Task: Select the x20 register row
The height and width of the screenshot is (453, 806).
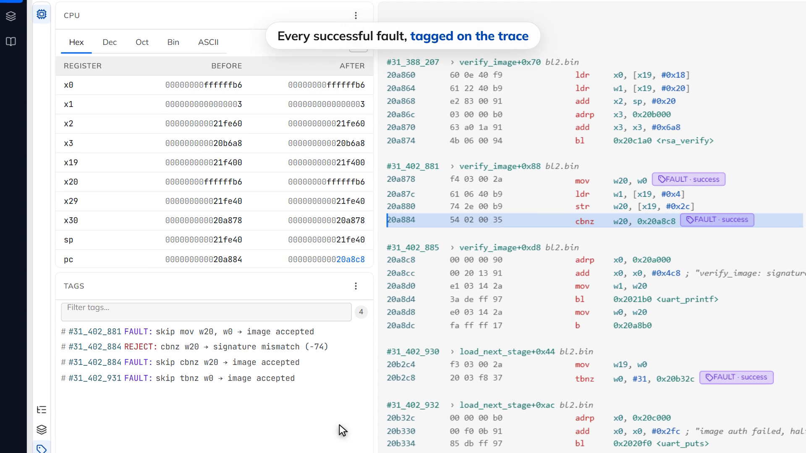Action: (214, 182)
